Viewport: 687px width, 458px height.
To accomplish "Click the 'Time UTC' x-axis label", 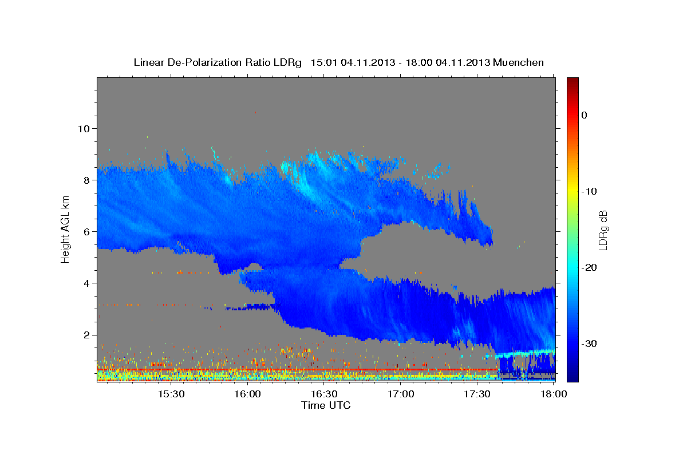I will (326, 405).
